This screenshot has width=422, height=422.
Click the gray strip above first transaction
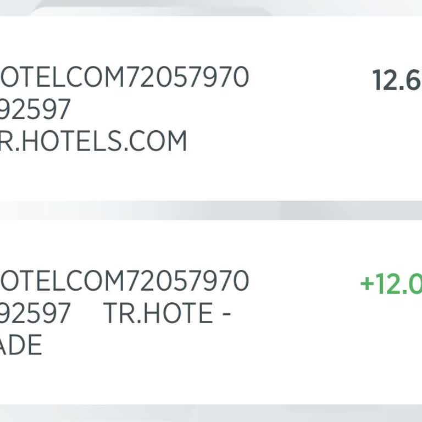pyautogui.click(x=211, y=7)
